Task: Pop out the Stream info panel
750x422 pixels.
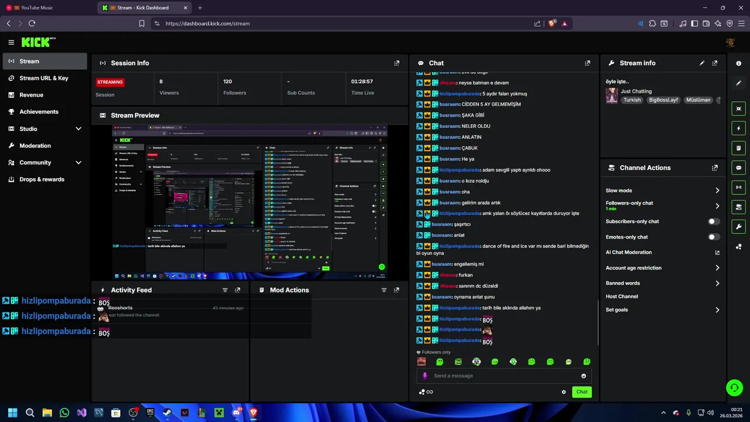Action: [x=715, y=63]
